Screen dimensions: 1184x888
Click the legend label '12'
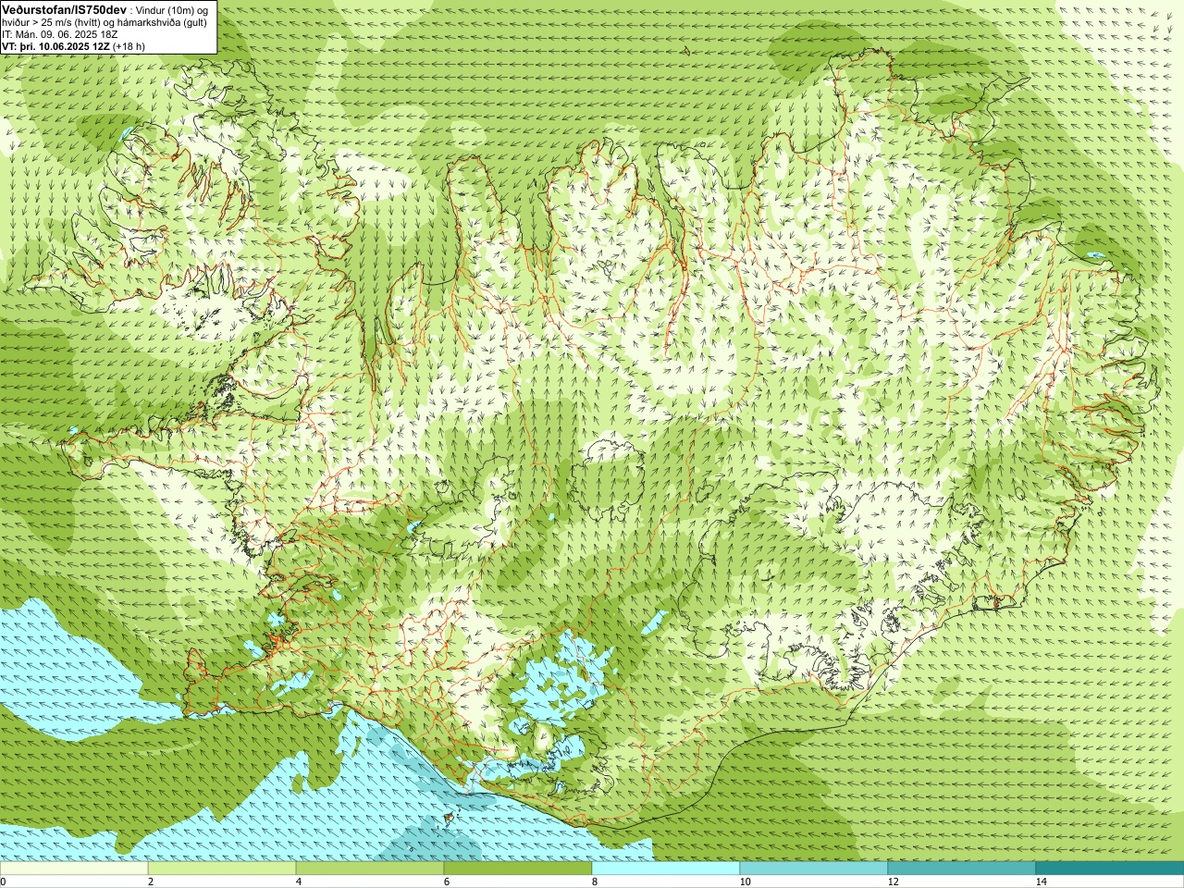coord(893,882)
